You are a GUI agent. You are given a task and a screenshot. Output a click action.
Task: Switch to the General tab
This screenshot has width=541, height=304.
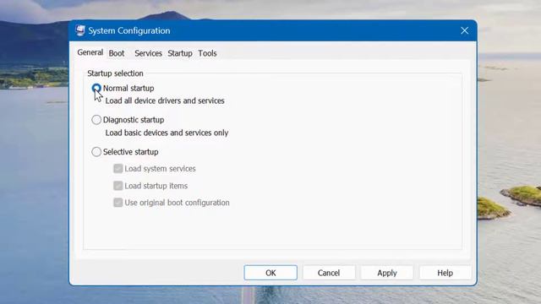[x=90, y=52]
